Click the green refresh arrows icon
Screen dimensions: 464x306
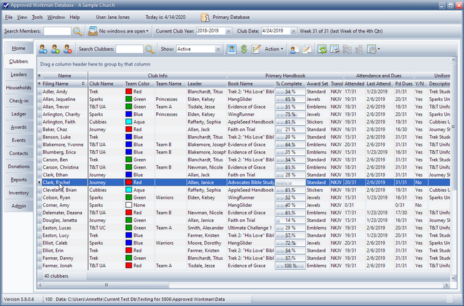tap(323, 49)
